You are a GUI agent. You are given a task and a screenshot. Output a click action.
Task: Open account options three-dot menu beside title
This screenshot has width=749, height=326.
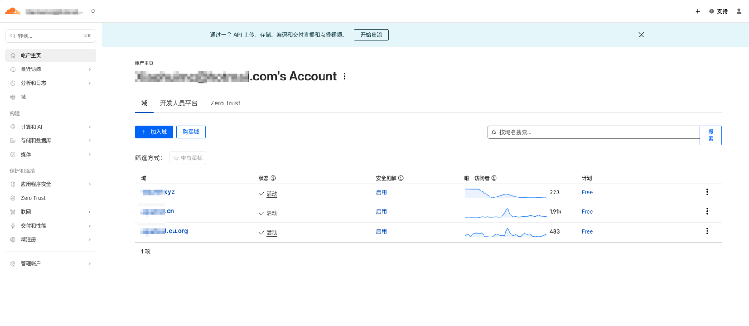click(x=345, y=77)
